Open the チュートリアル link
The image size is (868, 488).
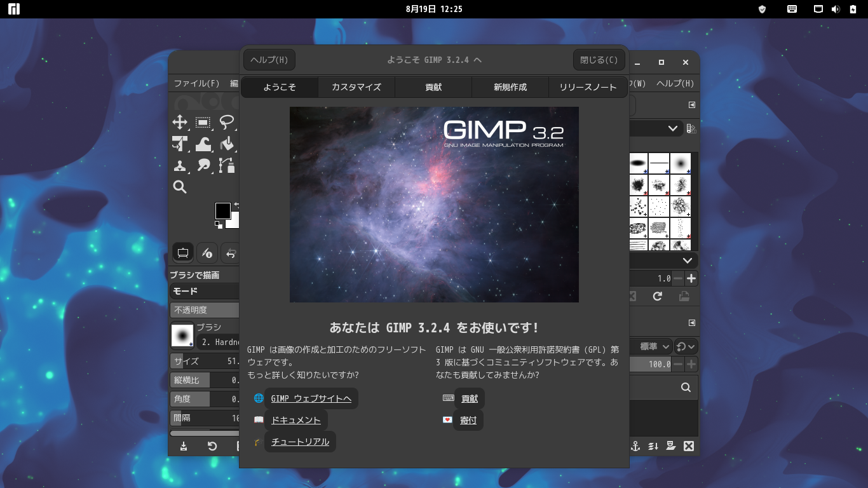[x=300, y=442]
